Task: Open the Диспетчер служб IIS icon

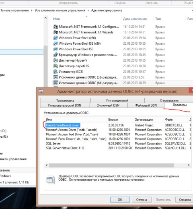Action: [55, 66]
